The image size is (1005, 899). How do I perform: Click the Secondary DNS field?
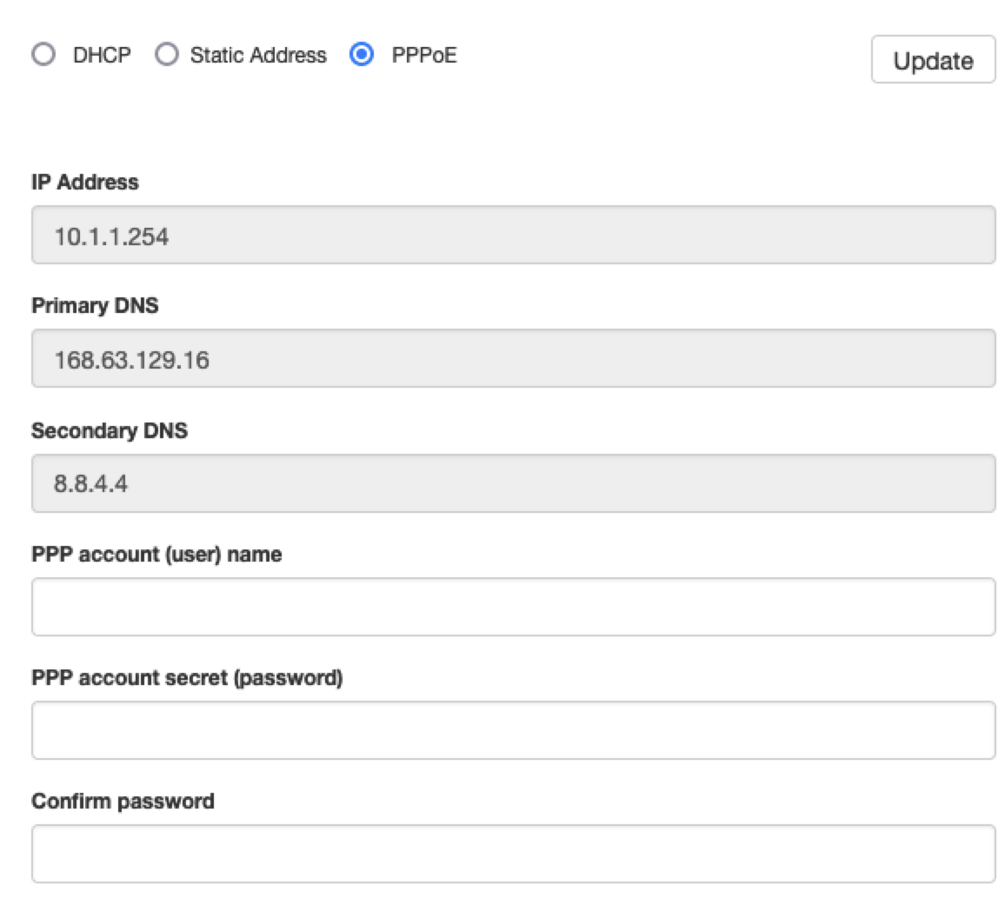(513, 481)
